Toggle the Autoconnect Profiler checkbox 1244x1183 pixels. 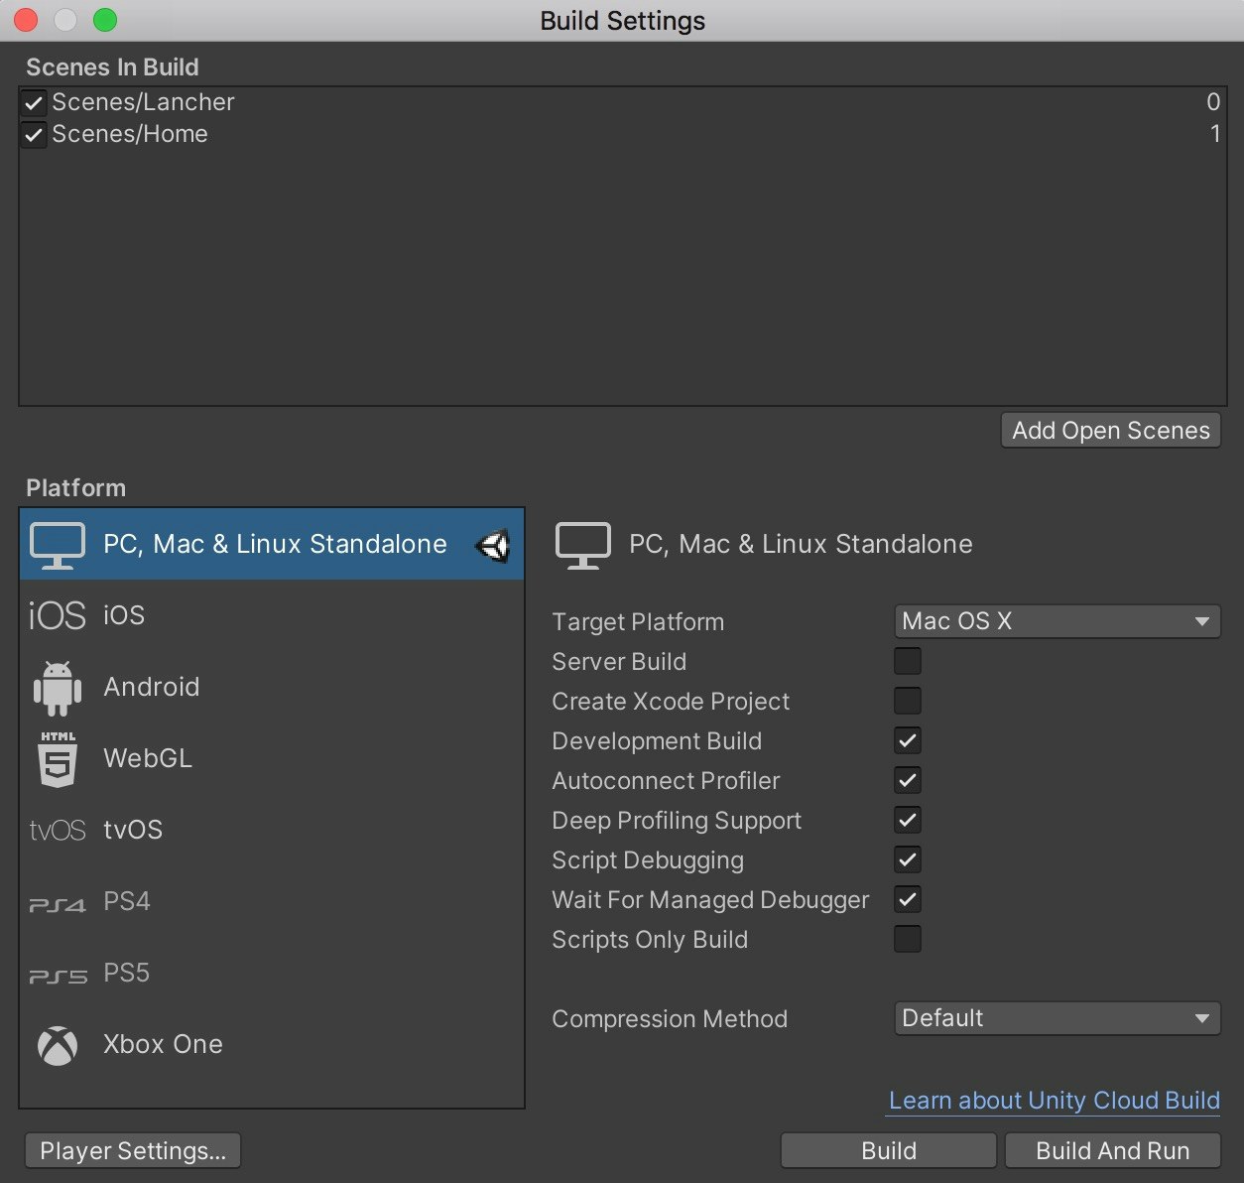(908, 780)
